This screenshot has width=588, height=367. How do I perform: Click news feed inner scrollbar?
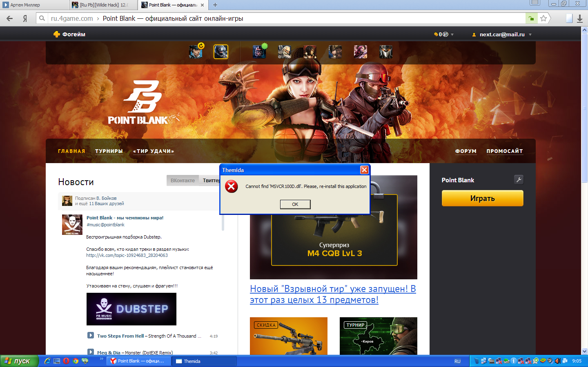[x=223, y=222]
